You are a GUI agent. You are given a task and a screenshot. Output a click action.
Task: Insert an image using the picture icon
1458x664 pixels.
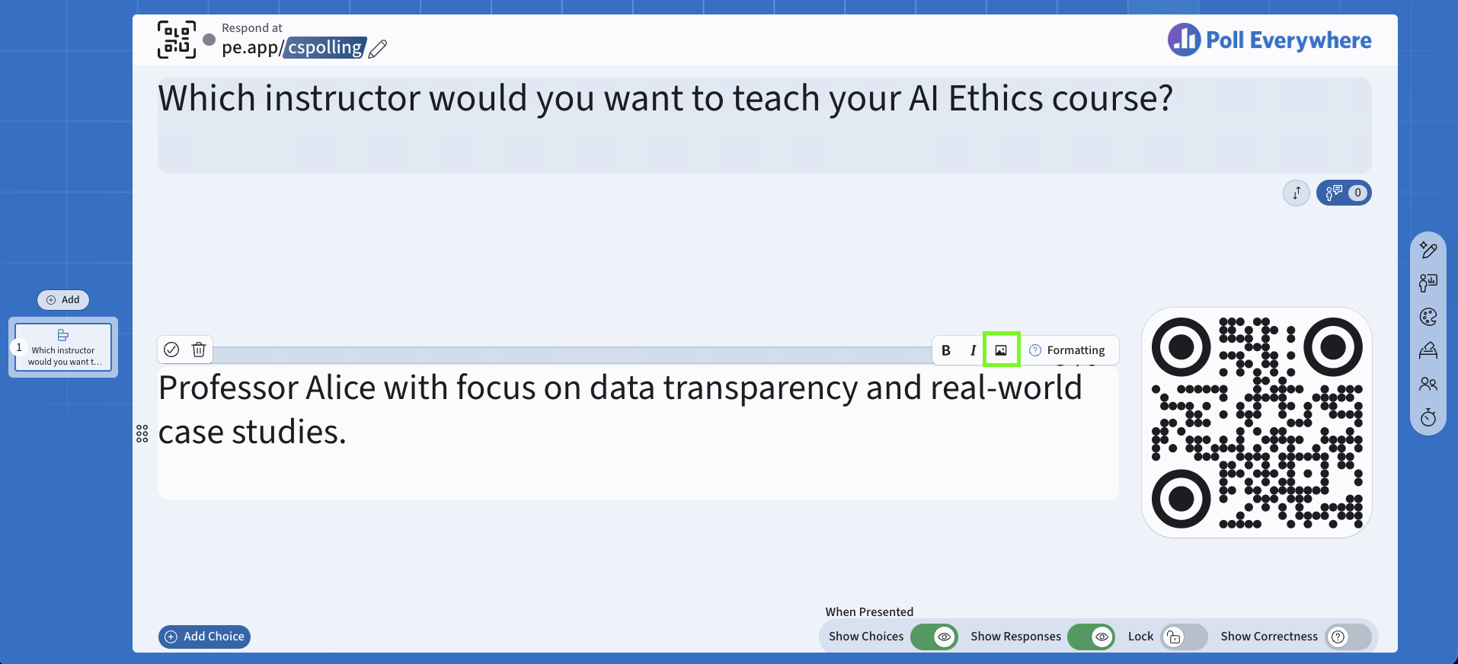coord(1001,350)
